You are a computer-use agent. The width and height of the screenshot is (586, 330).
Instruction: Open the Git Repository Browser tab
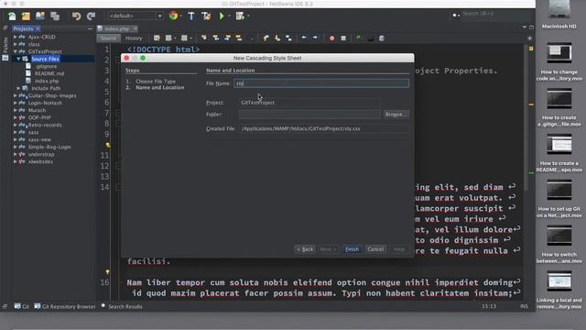click(65, 306)
